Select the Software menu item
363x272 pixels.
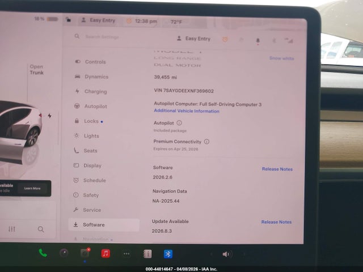tap(104, 224)
